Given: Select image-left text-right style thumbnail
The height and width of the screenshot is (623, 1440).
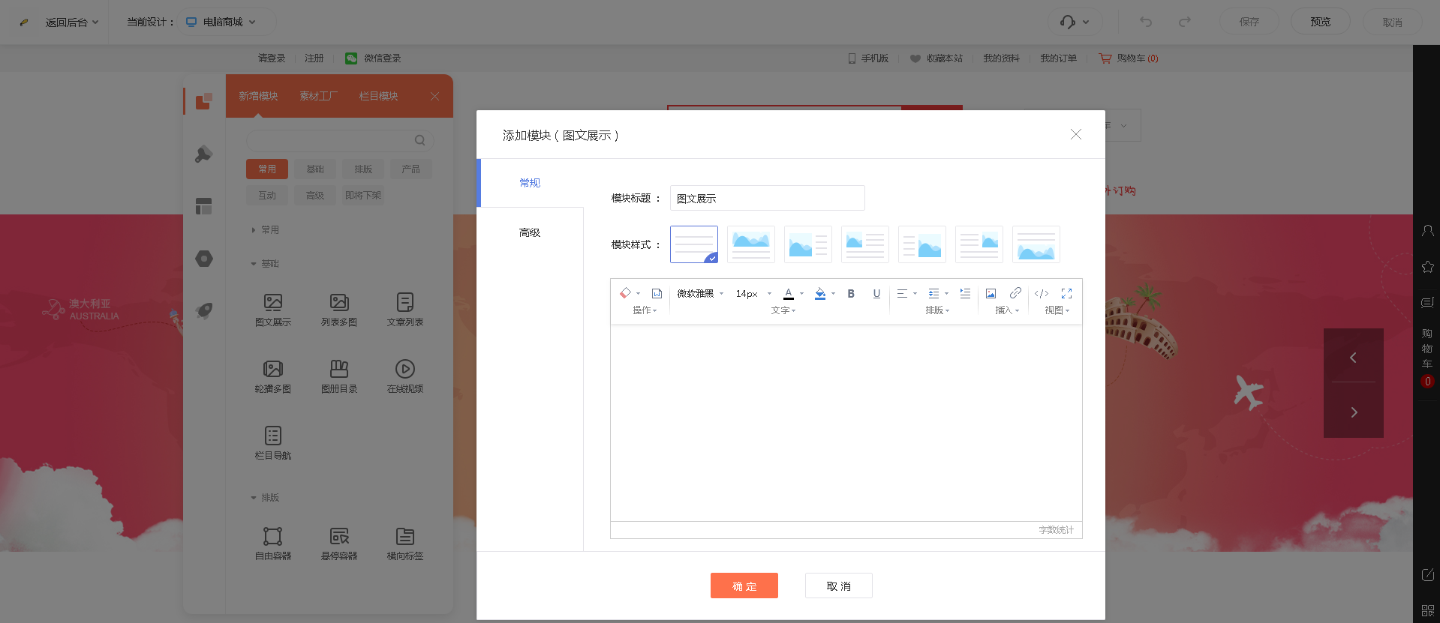Looking at the screenshot, I should click(808, 244).
